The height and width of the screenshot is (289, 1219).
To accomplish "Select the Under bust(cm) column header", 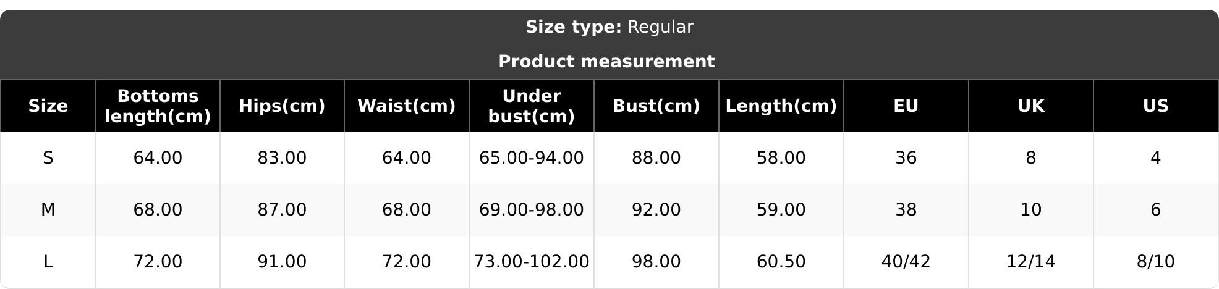I will coord(531,106).
